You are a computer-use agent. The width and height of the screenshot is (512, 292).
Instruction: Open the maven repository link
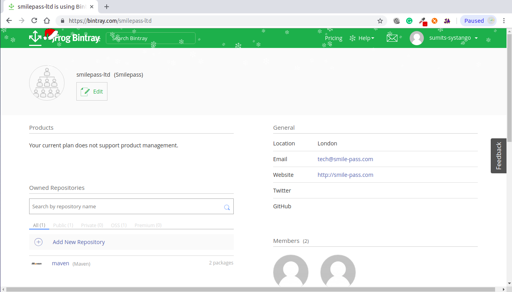click(61, 263)
